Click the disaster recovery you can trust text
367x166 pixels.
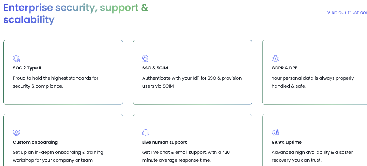pyautogui.click(x=312, y=156)
